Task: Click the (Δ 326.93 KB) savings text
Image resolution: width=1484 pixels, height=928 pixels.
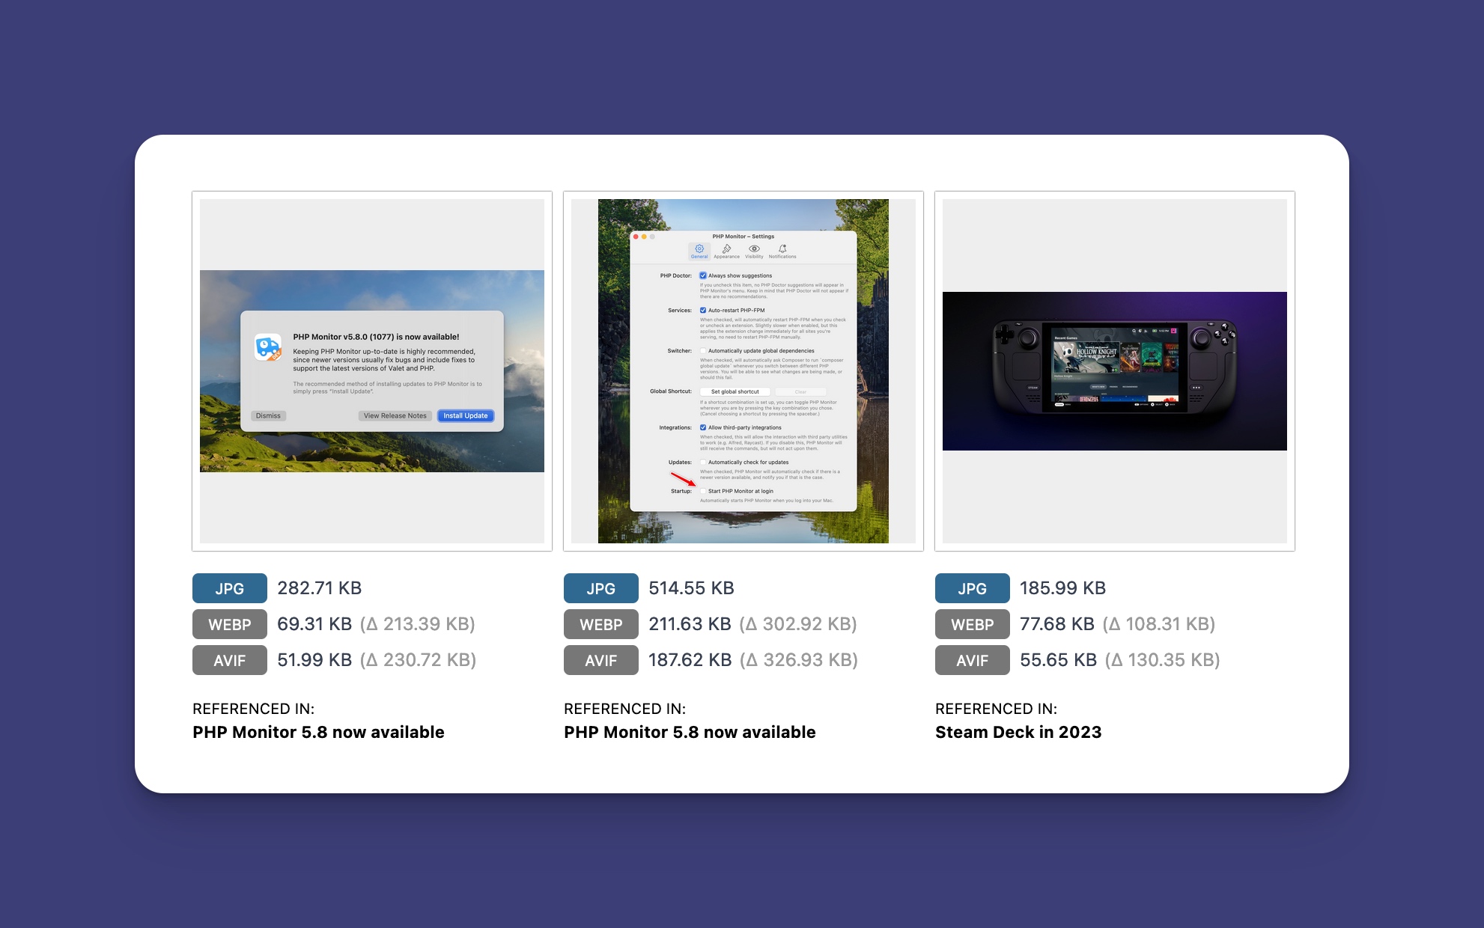Action: click(x=799, y=660)
